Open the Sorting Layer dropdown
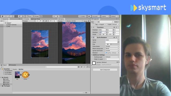Image resolution: width=171 pixels, height=96 pixels. coord(112,57)
